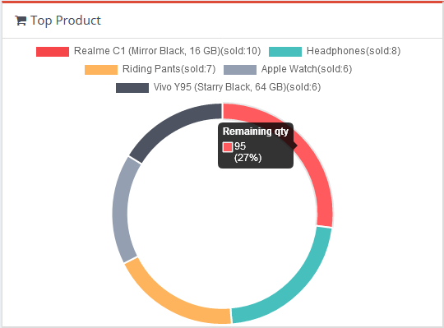Hide Riding Pants(sold:7) legend label
This screenshot has width=444, height=328.
coord(169,69)
